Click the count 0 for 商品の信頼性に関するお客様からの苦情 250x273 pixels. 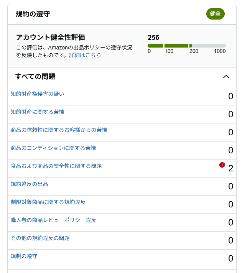231,132
